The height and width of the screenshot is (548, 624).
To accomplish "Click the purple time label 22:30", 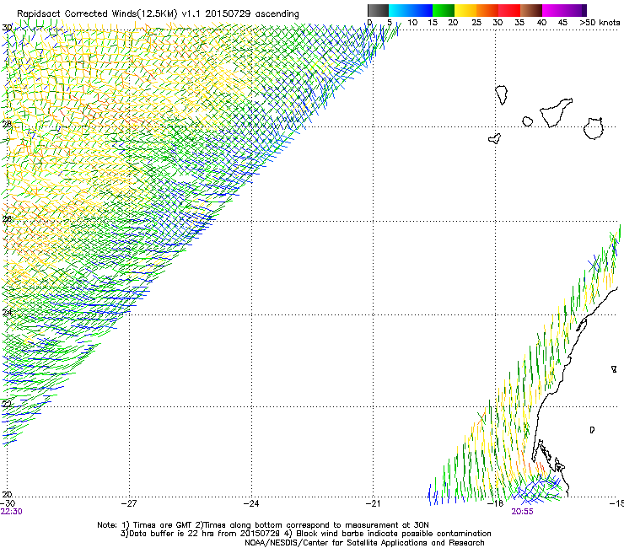I will coord(12,512).
